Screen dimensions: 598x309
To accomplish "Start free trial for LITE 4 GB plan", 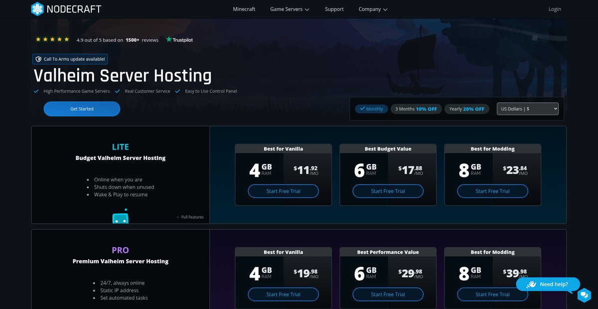I will [x=284, y=191].
